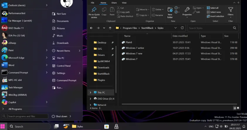Click Copy path in ribbon

coord(123,12)
